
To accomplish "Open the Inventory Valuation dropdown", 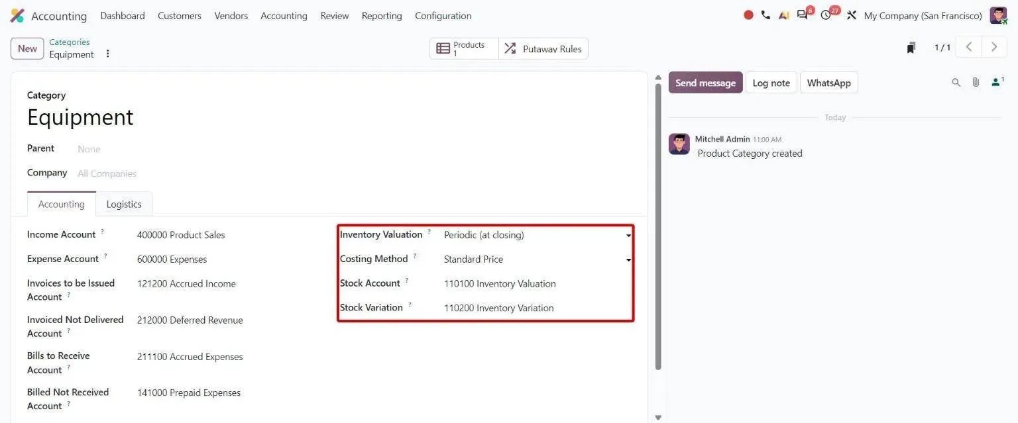I will (x=537, y=235).
